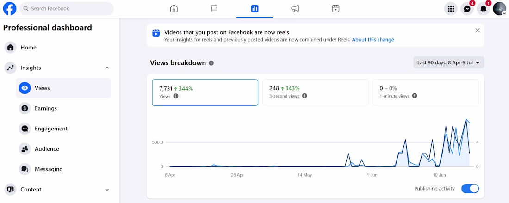Click the Home house icon in the sidebar

(10, 48)
